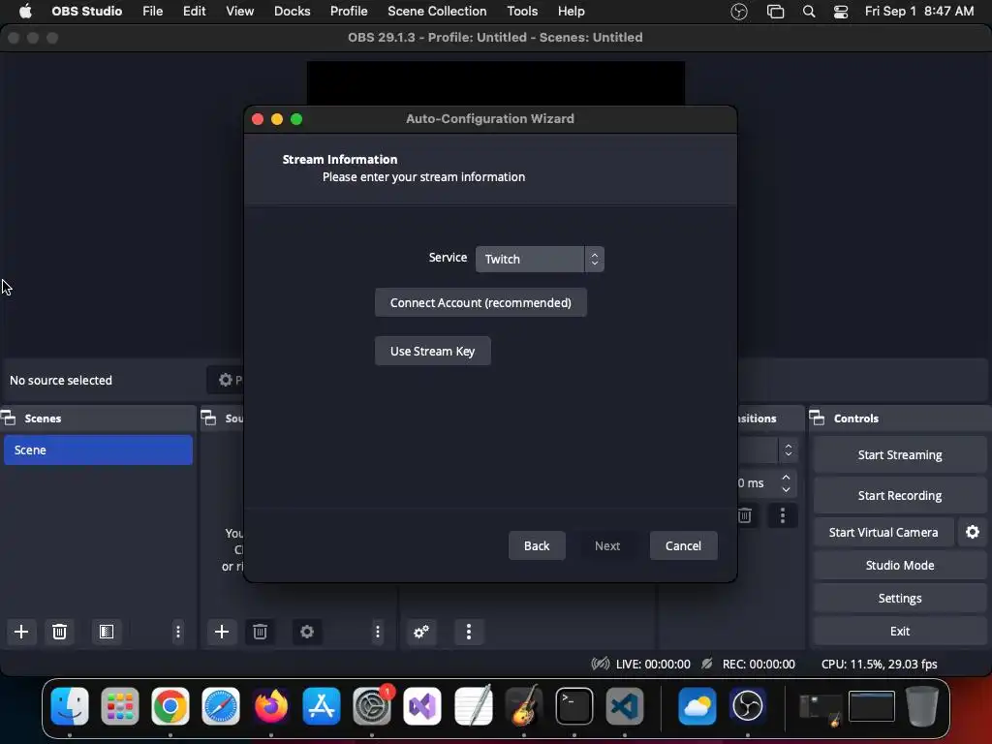Open Terminal from the dock

573,706
